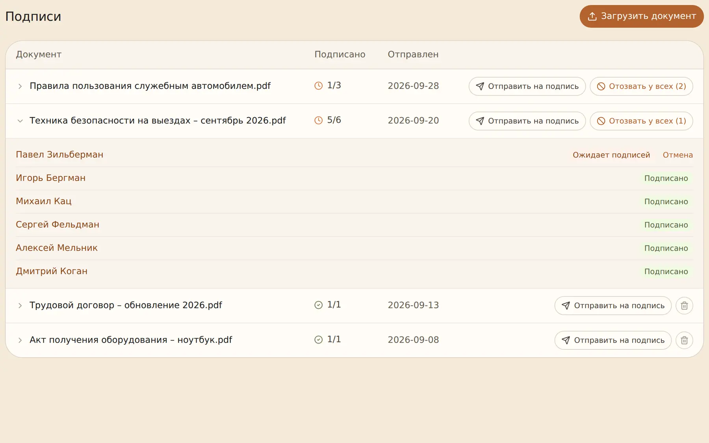The image size is (709, 443).
Task: Collapse the Техника безопасности на выездах row
Action: [20, 121]
